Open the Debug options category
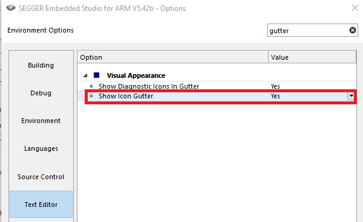 pos(41,93)
